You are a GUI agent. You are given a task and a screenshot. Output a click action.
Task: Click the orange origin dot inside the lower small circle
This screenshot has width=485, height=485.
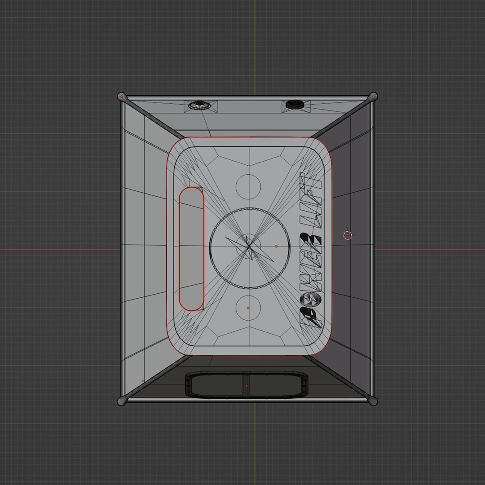[x=248, y=308]
